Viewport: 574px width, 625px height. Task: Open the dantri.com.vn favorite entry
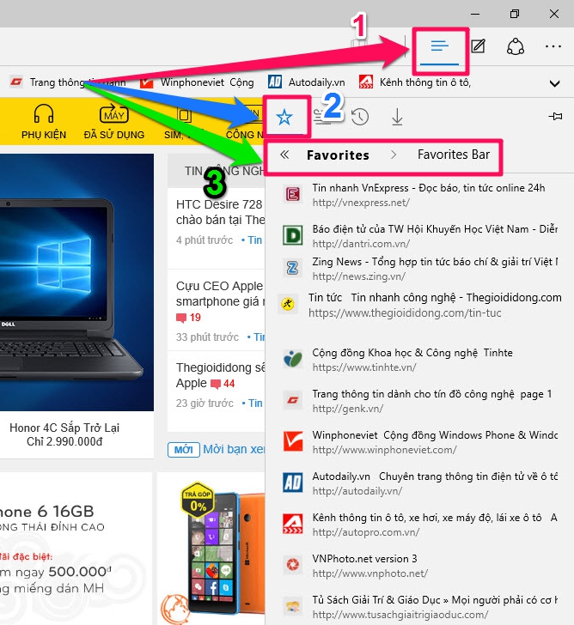coord(418,236)
